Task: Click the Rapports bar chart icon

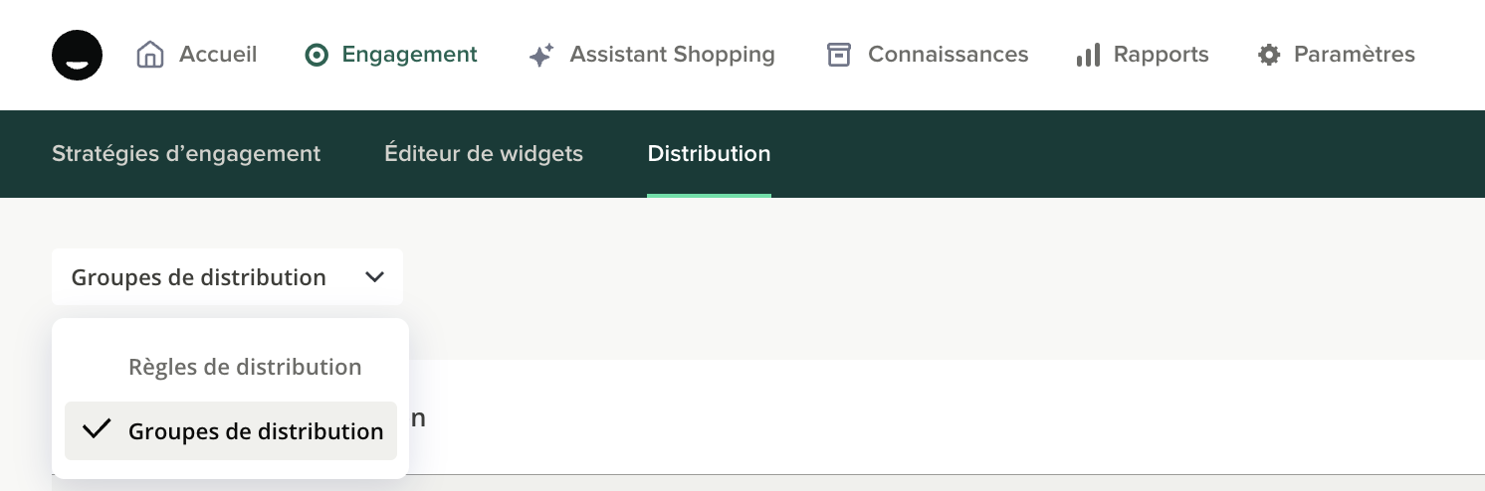Action: click(1088, 55)
